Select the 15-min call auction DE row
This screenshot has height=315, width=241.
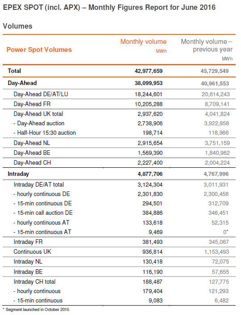(x=119, y=213)
